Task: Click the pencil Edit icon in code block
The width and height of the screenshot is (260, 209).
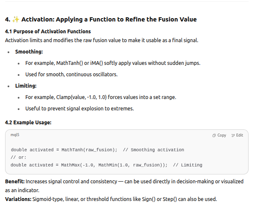Action: coord(233,136)
